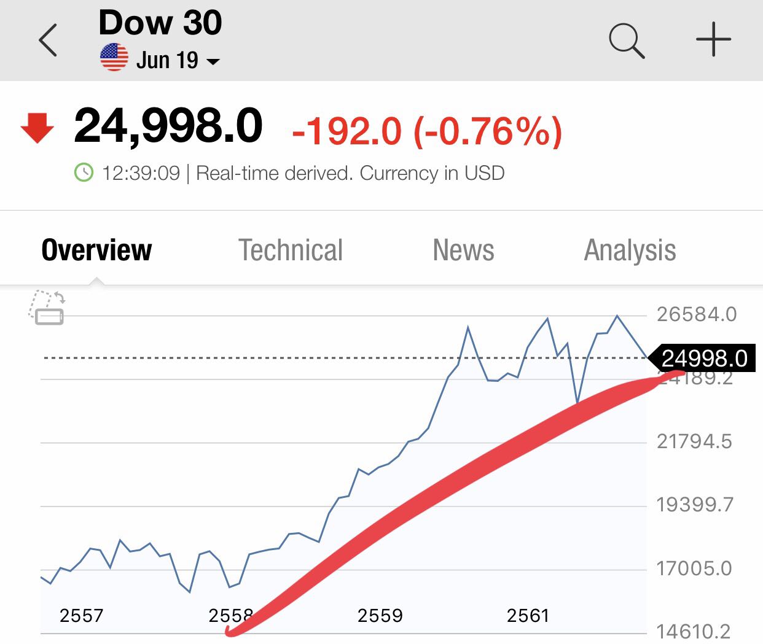This screenshot has height=644, width=763.
Task: Open search with the magnifier icon
Action: click(x=626, y=41)
